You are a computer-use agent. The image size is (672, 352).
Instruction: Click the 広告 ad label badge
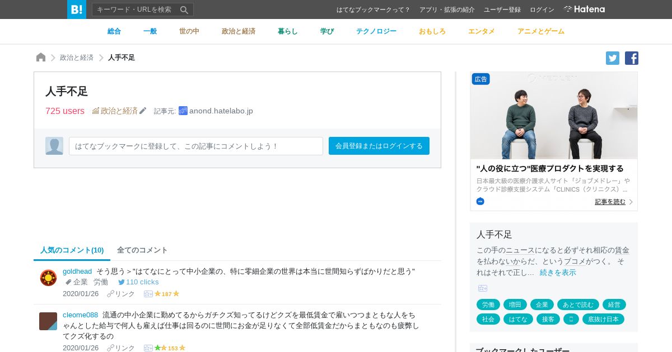pos(480,79)
